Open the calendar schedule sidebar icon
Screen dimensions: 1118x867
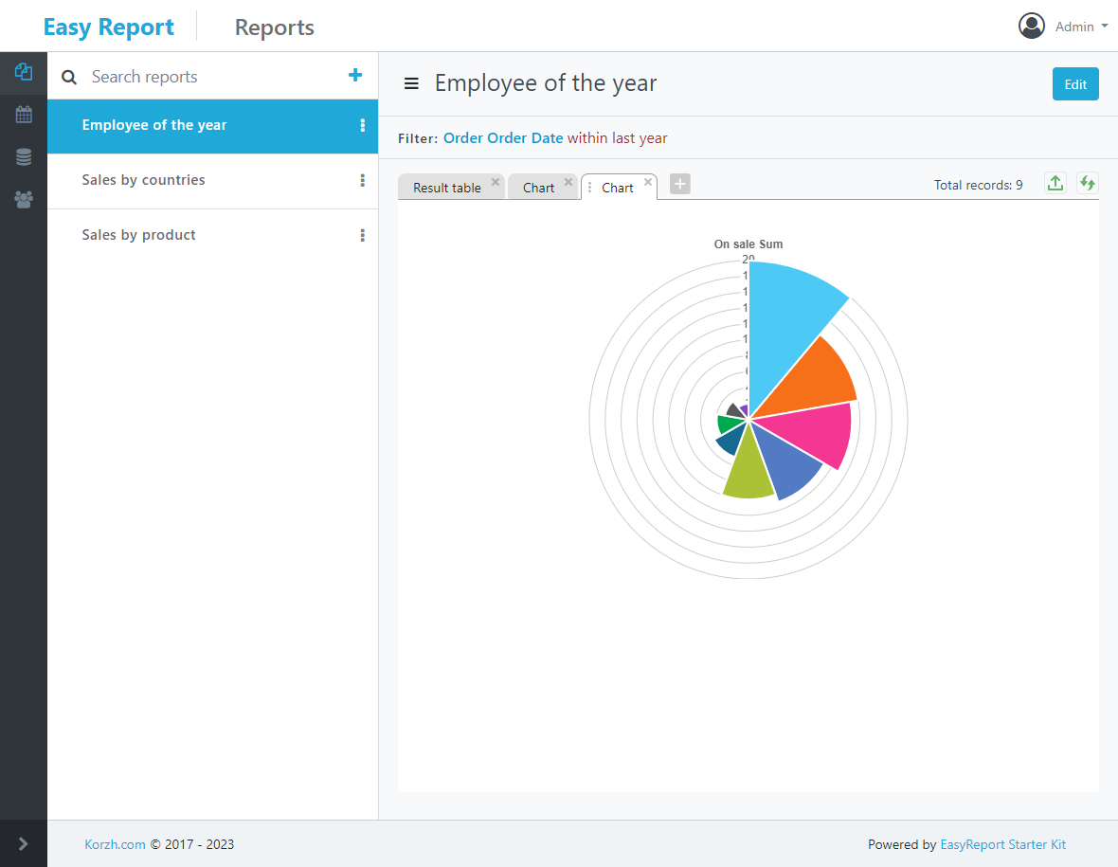click(x=24, y=115)
